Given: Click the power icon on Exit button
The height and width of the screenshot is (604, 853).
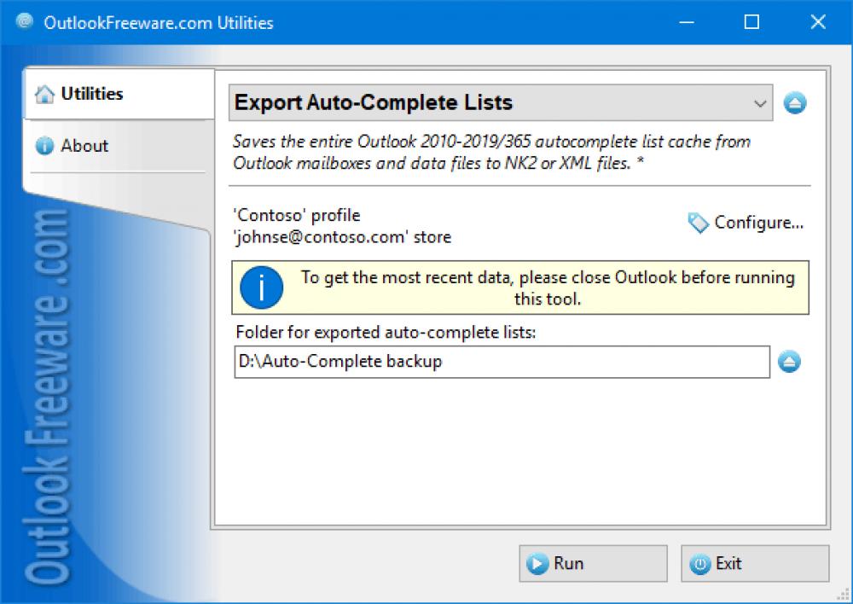Looking at the screenshot, I should (700, 563).
